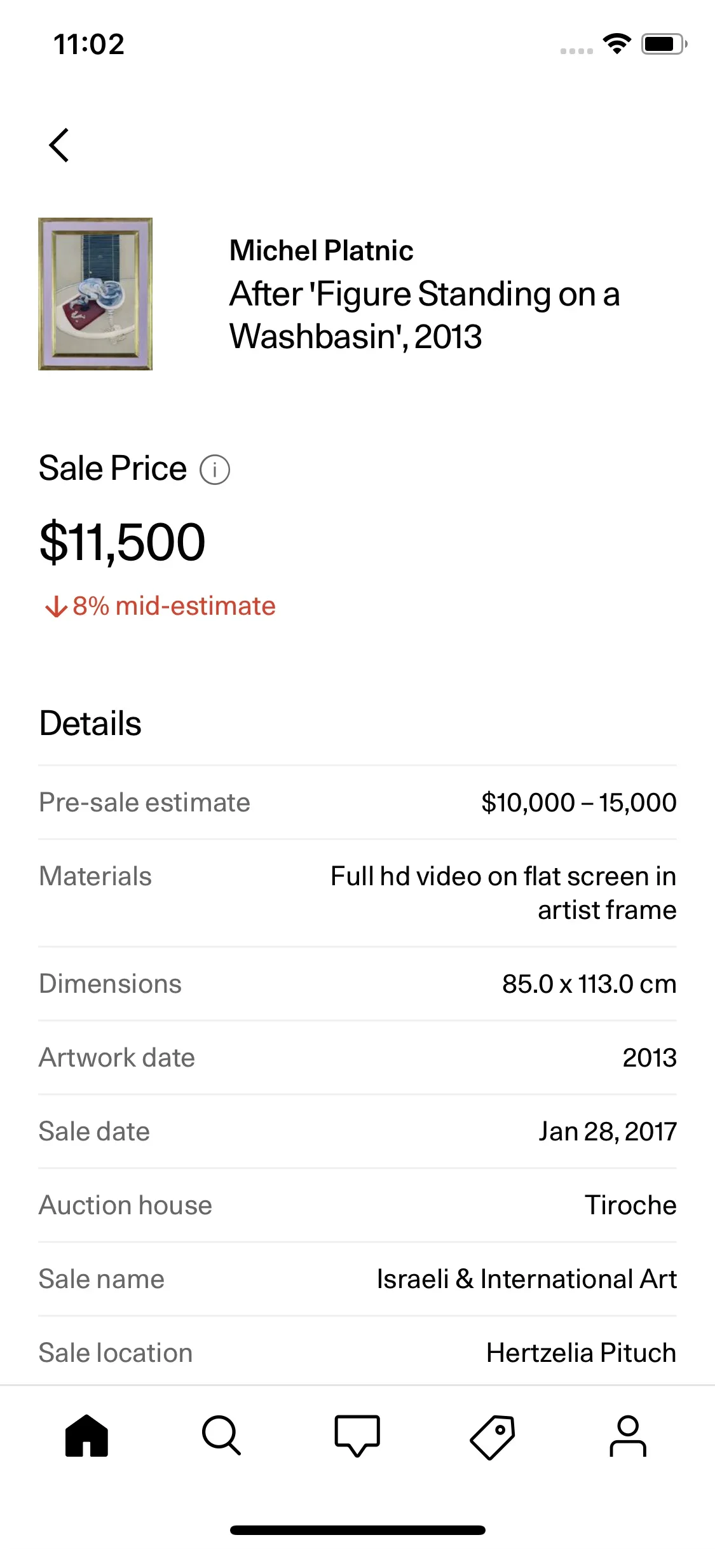Tap Tiroche auction house value
715x1549 pixels.
(630, 1205)
